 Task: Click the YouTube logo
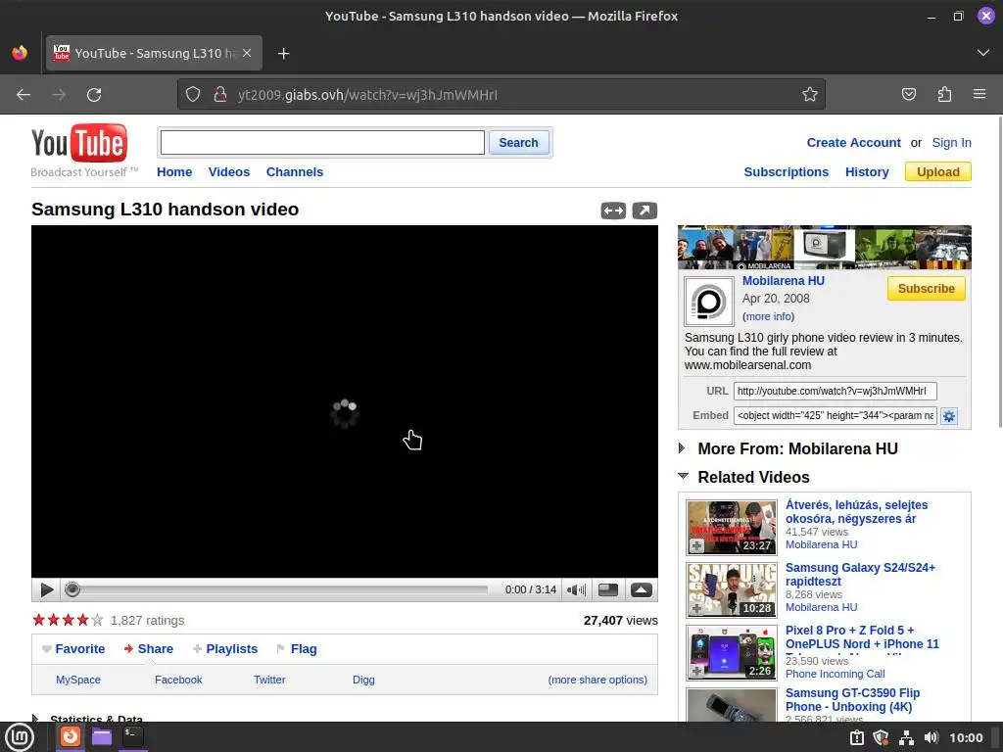[79, 143]
